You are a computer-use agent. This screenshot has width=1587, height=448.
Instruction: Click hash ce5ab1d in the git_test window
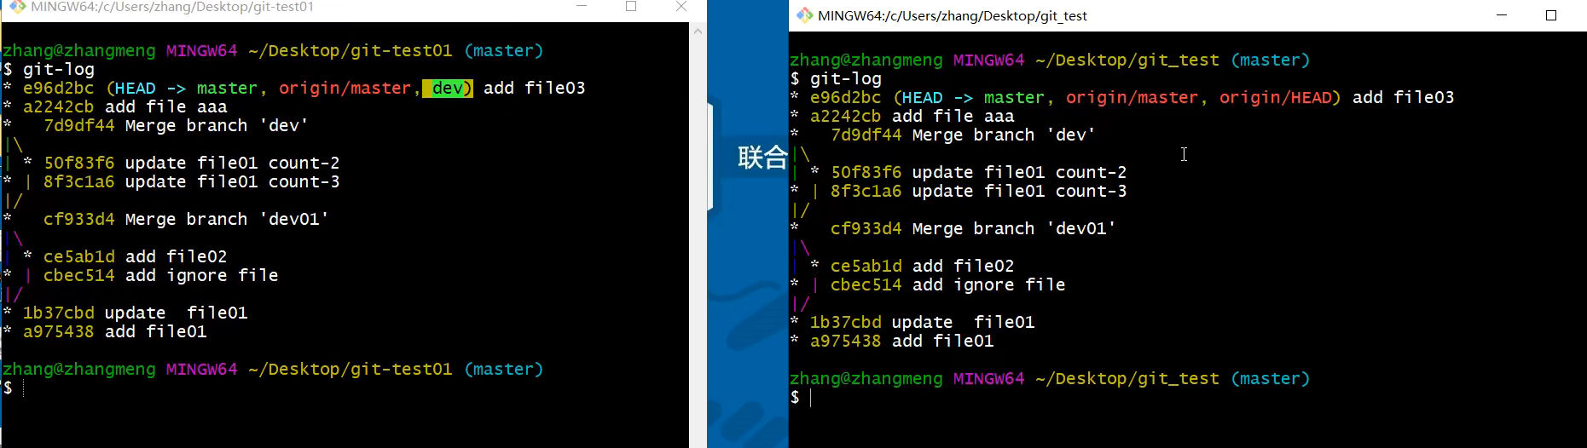point(866,266)
